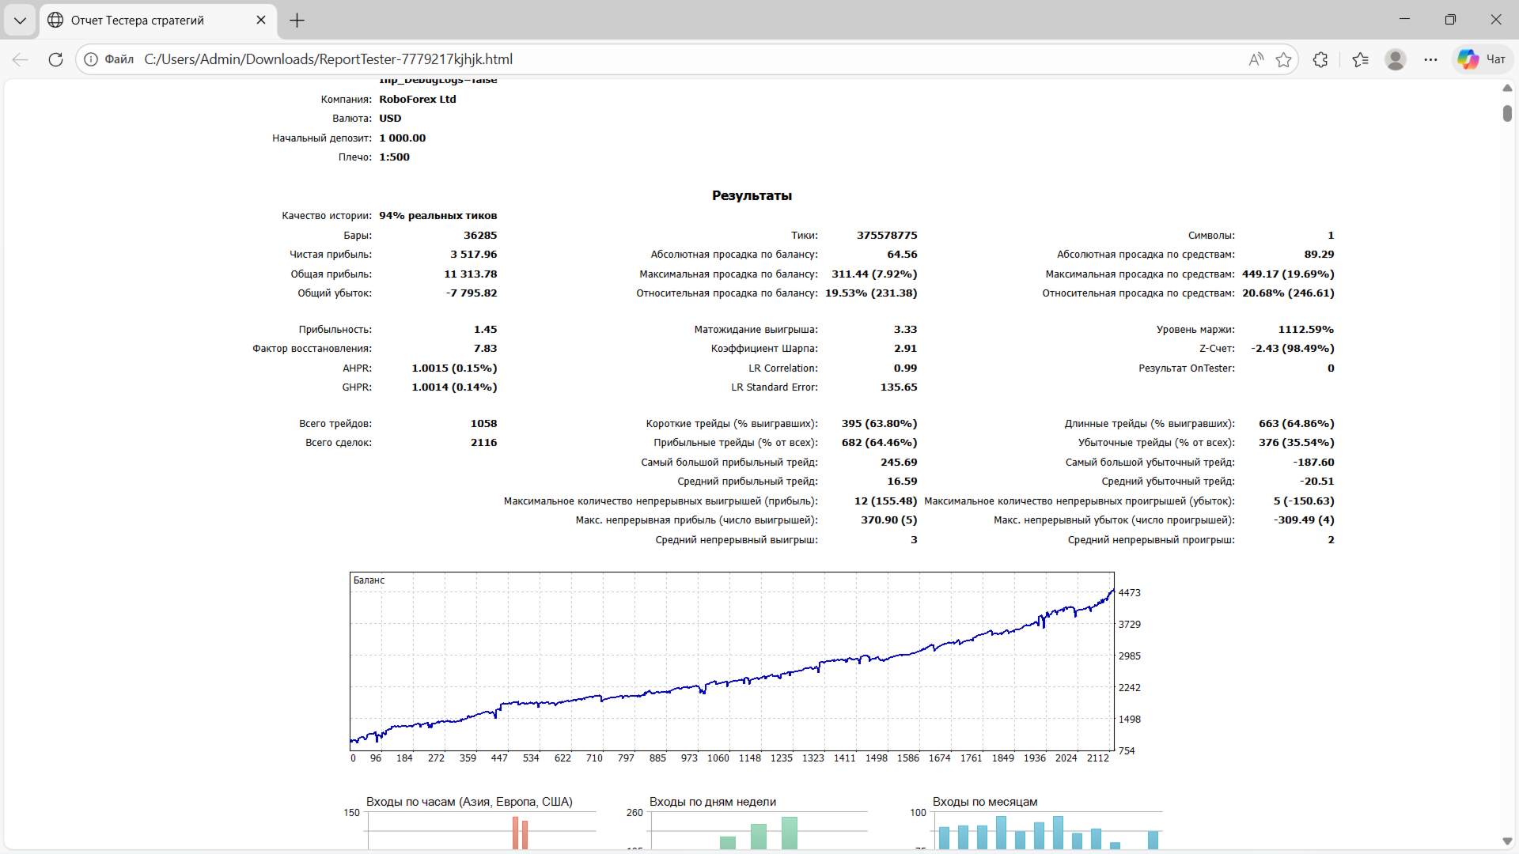
Task: Add page to favorites with star icon
Action: tap(1283, 59)
